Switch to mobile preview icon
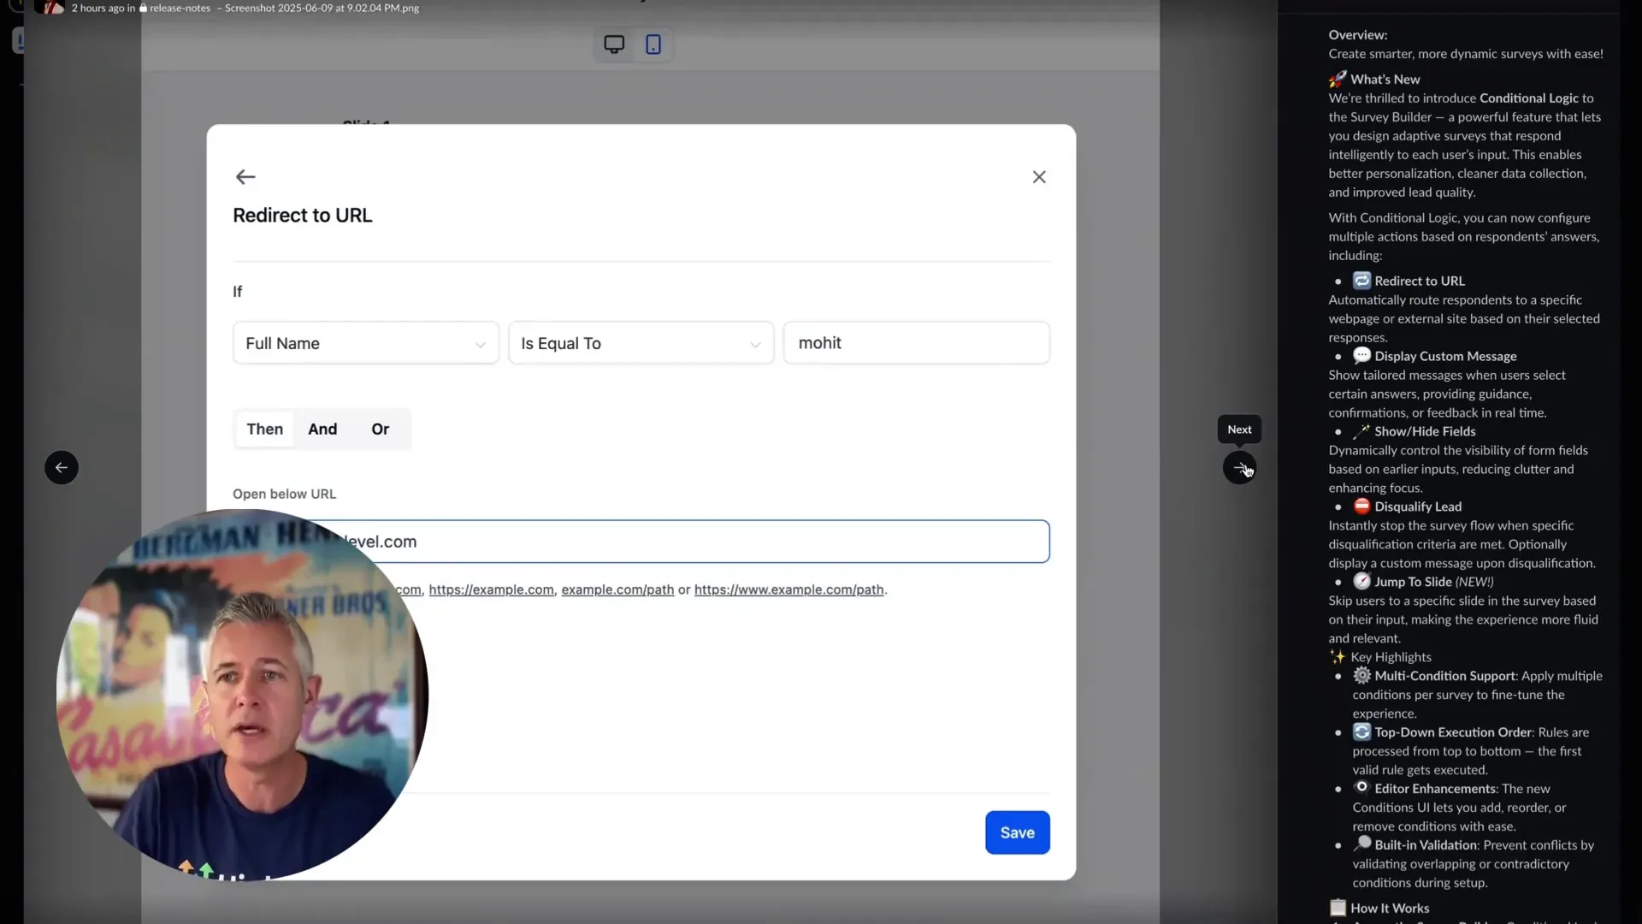Viewport: 1642px width, 924px height. click(x=653, y=44)
